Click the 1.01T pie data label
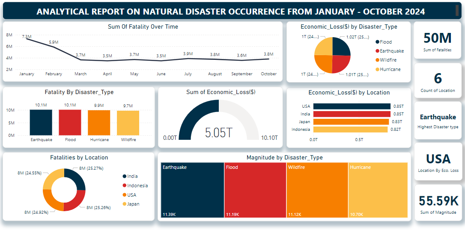The image size is (465, 230). [x=358, y=75]
